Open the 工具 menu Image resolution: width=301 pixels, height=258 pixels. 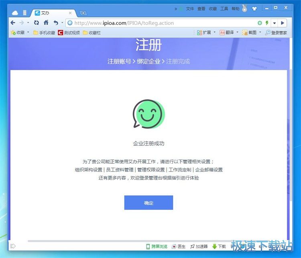(x=224, y=8)
